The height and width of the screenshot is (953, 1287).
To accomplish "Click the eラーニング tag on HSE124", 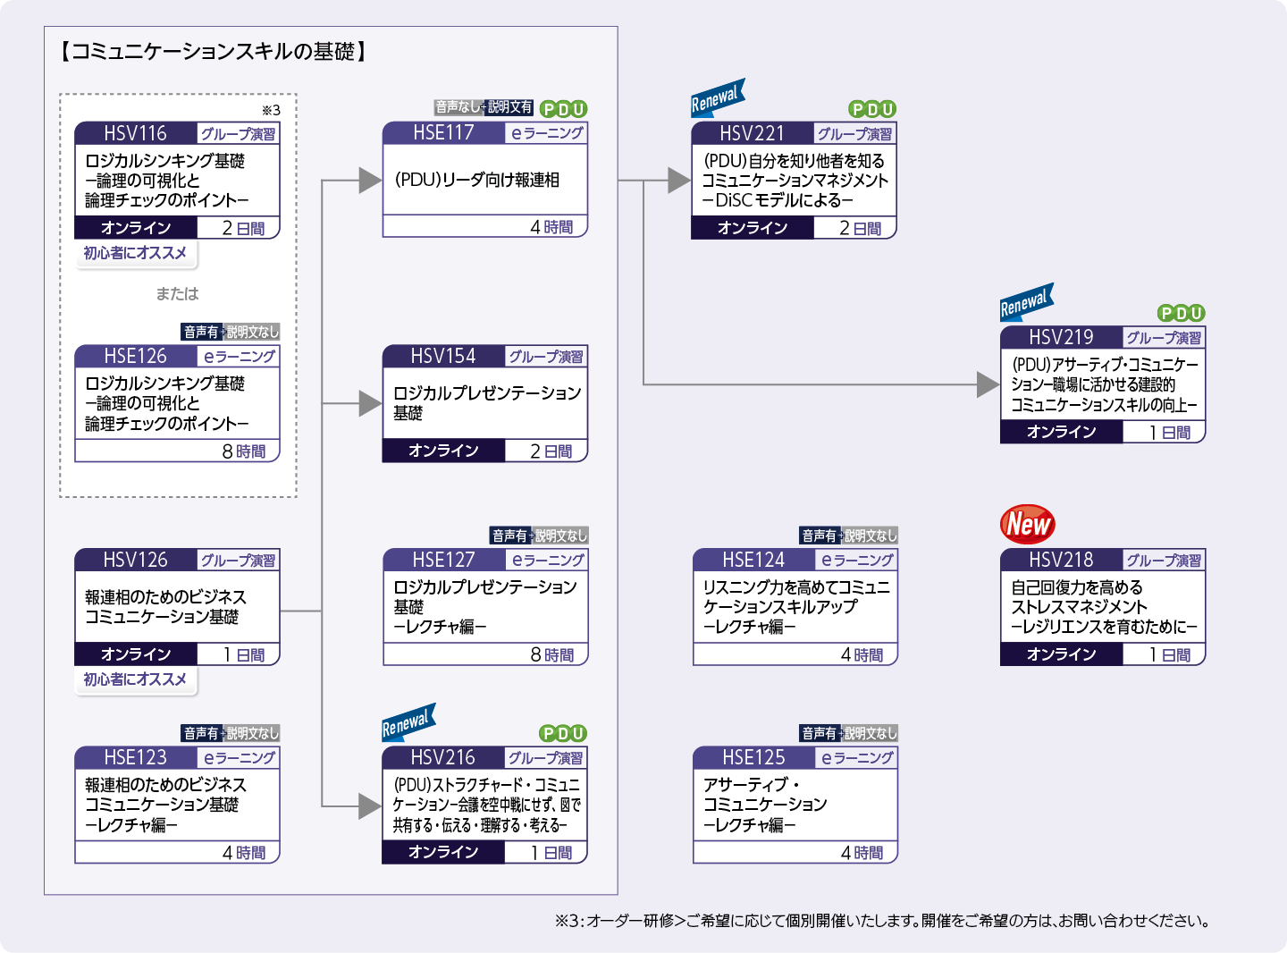I will (x=856, y=561).
